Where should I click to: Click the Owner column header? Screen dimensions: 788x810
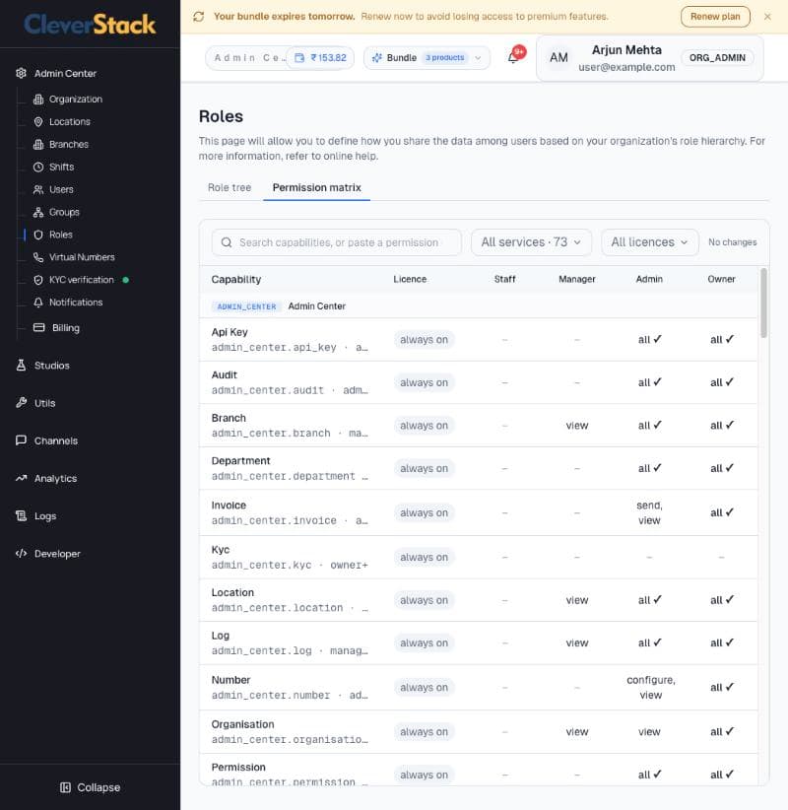(x=721, y=279)
